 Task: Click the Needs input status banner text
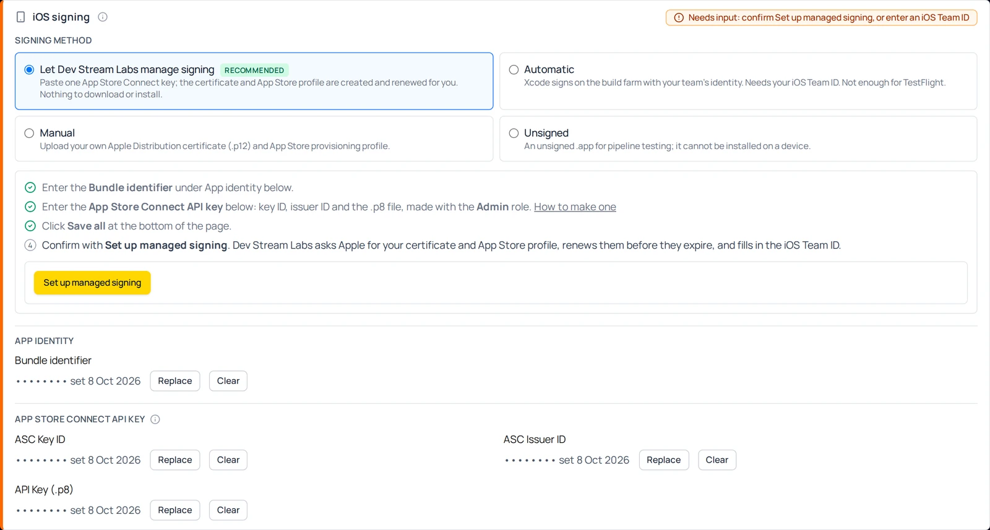point(829,18)
